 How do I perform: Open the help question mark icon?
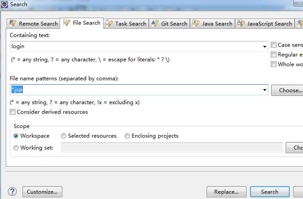pyautogui.click(x=12, y=192)
